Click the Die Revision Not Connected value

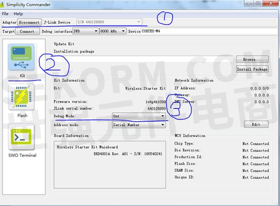pyautogui.click(x=256, y=150)
